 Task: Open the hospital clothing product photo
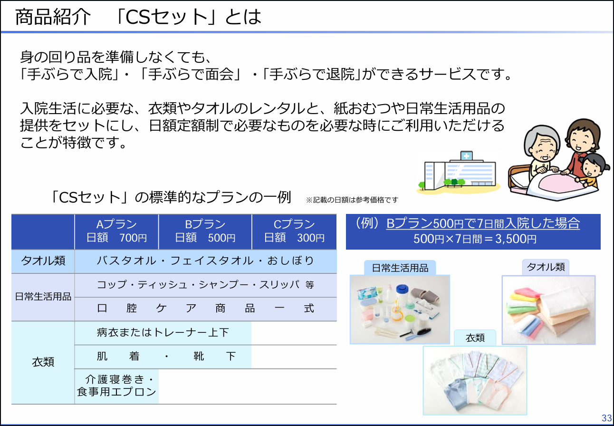click(x=475, y=380)
